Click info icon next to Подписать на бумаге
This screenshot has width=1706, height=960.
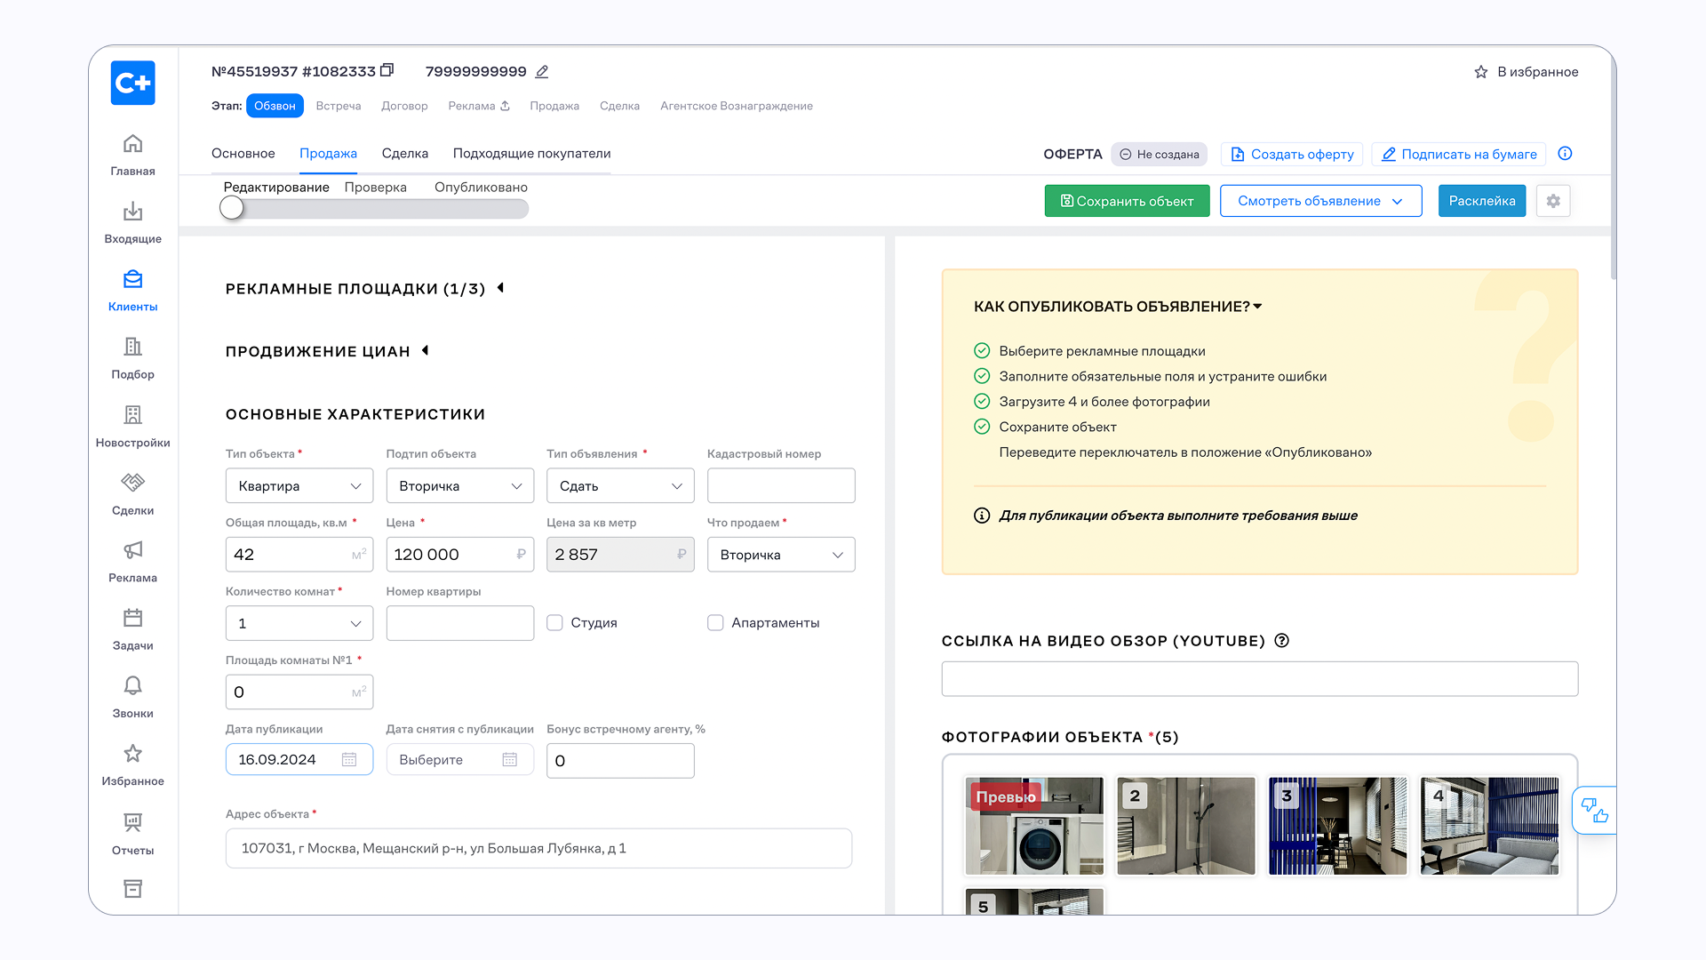click(1565, 154)
